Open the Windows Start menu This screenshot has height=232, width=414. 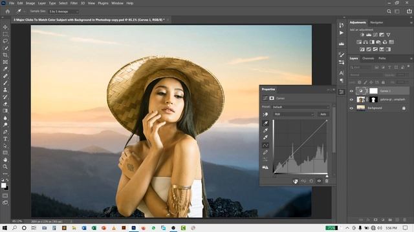click(5, 228)
